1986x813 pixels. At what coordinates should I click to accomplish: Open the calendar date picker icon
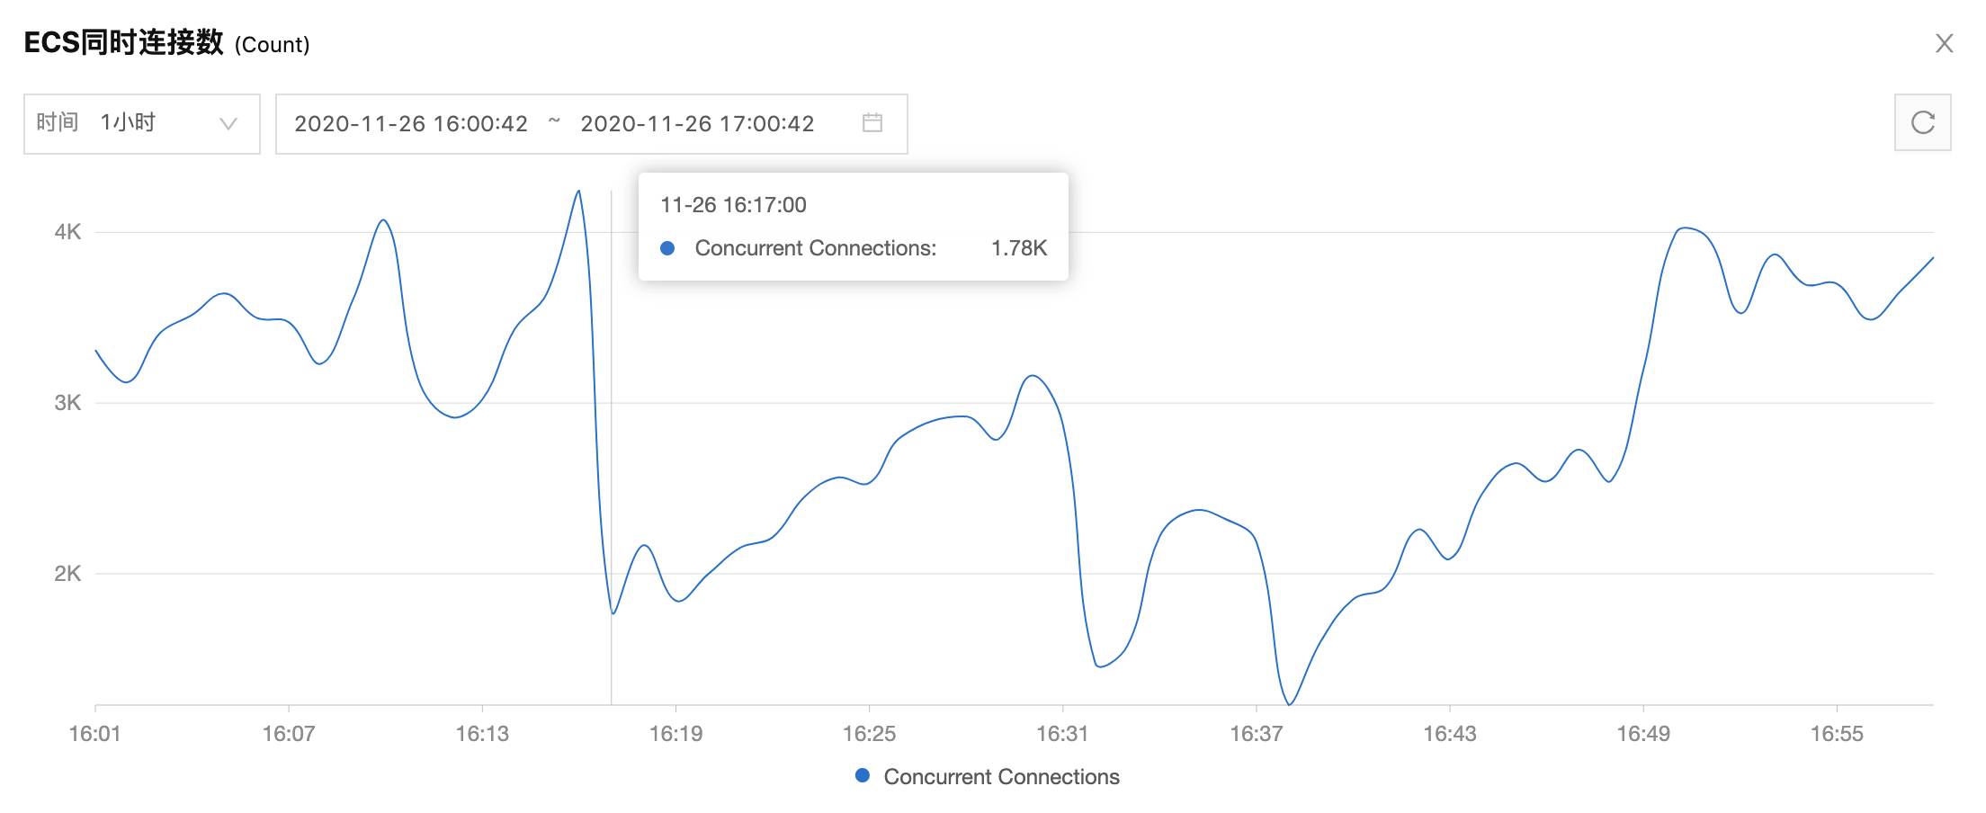click(872, 122)
